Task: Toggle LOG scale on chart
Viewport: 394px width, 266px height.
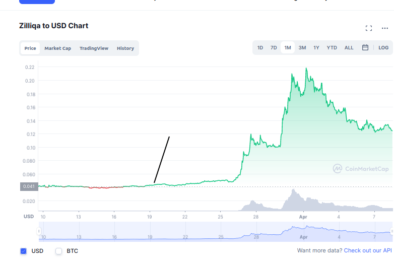Action: pos(383,48)
